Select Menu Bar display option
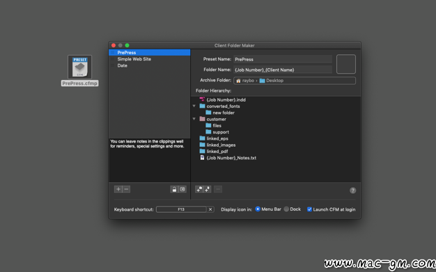This screenshot has height=272, width=436. (258, 209)
